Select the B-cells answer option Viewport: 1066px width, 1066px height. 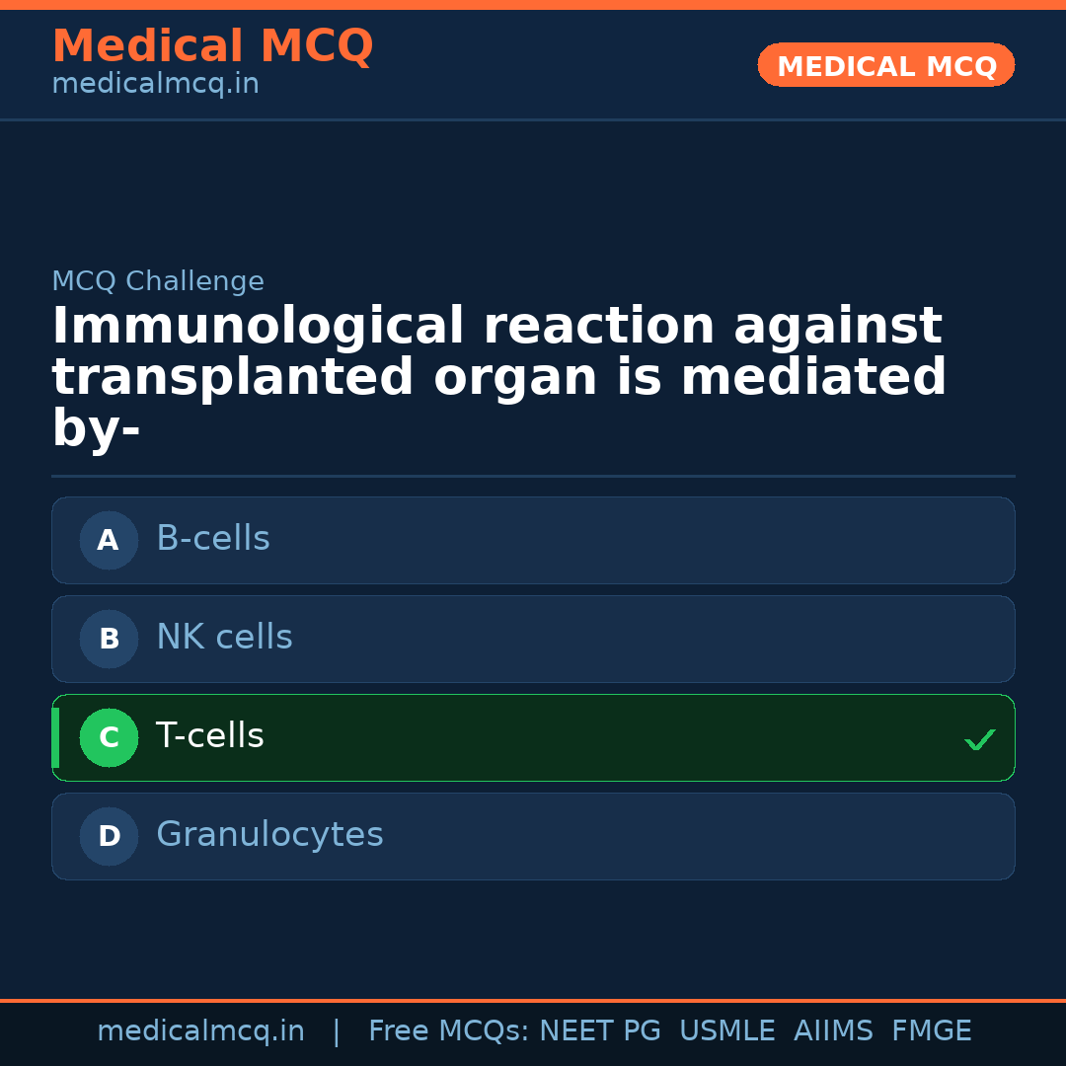coord(533,540)
